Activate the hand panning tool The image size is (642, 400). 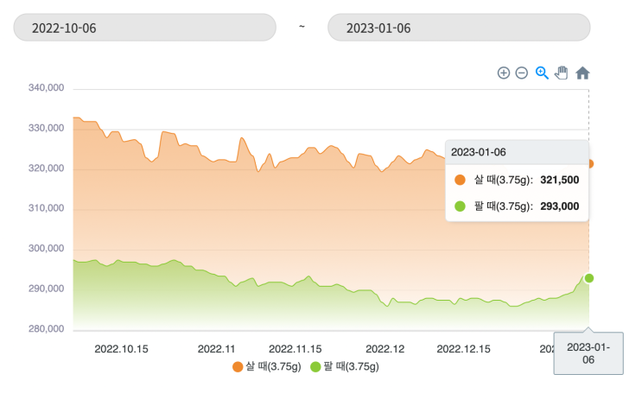click(x=562, y=73)
